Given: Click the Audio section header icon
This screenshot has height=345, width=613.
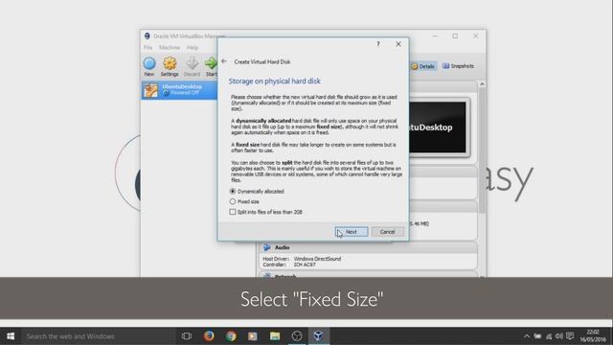Looking at the screenshot, I should pos(267,247).
